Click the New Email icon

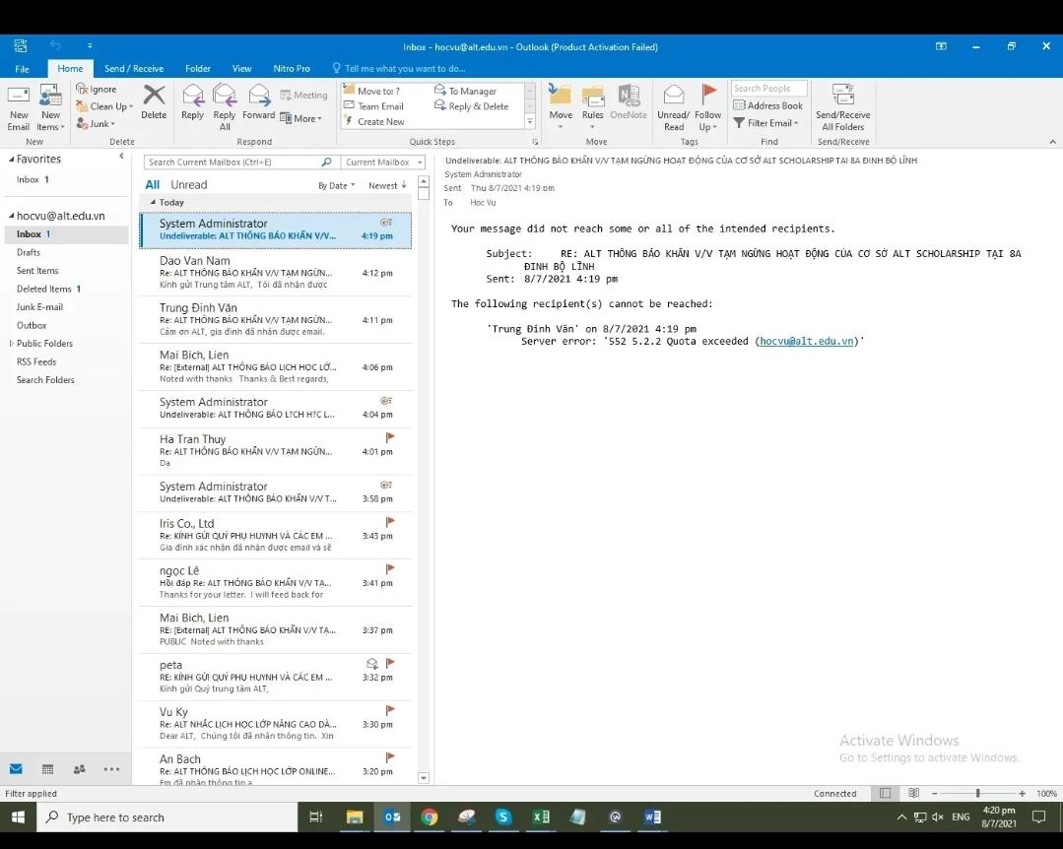19,96
